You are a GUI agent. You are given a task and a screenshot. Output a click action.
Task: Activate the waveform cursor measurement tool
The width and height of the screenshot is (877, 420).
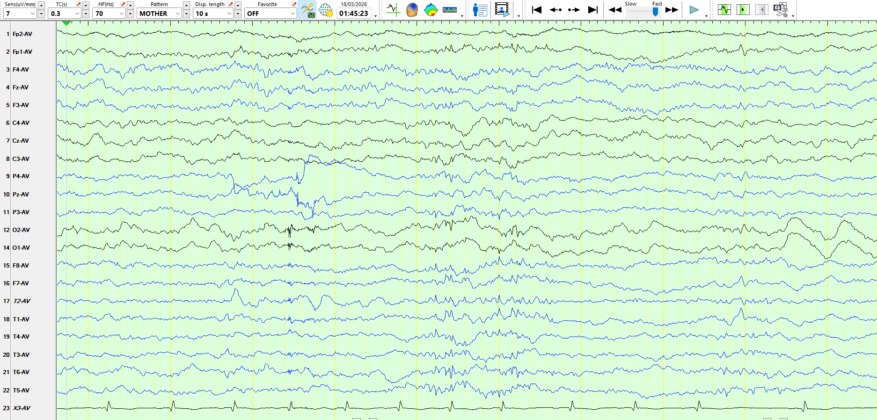coord(393,10)
